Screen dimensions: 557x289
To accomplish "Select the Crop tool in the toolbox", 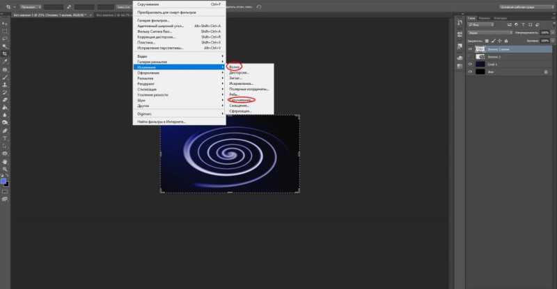I will pos(5,54).
